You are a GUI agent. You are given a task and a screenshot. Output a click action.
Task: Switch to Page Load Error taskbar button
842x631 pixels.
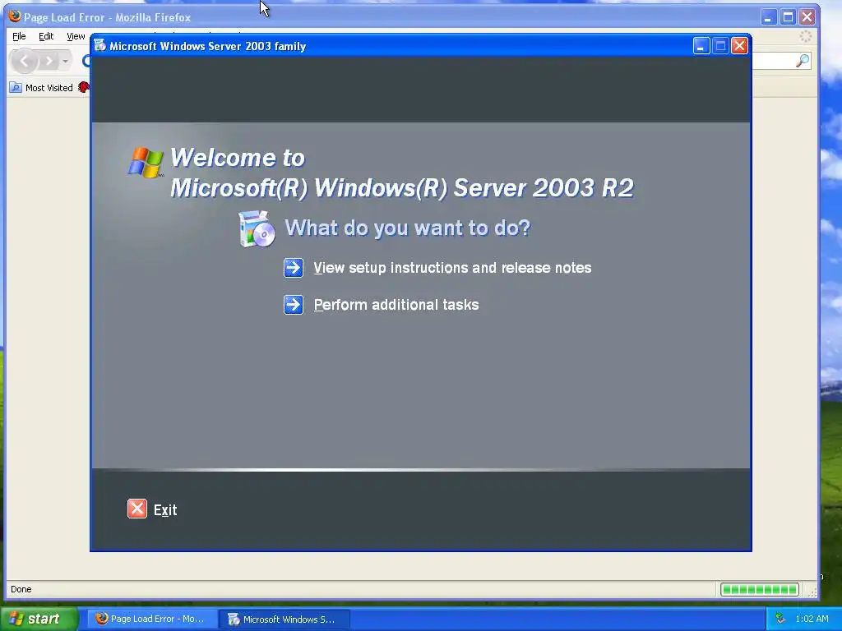click(x=152, y=619)
